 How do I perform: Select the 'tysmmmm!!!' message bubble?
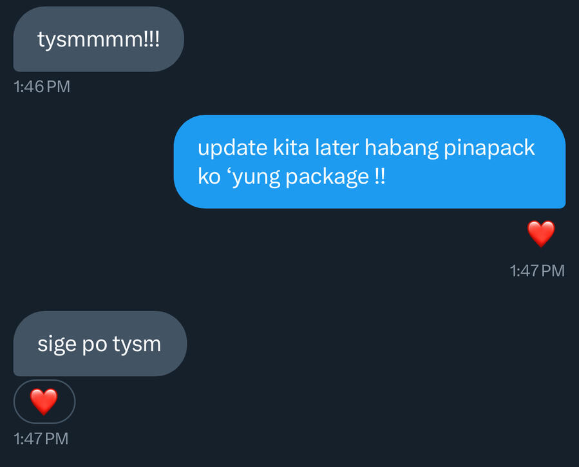99,39
